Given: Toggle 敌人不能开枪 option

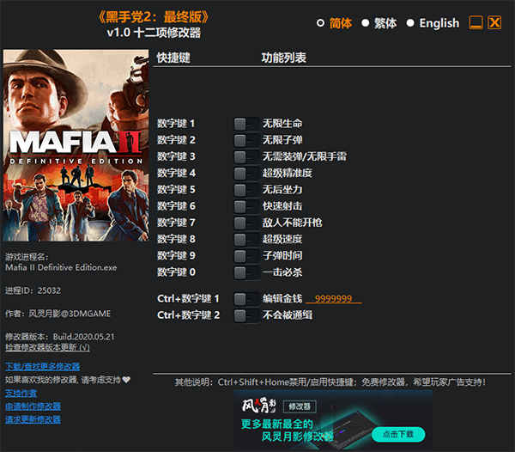Looking at the screenshot, I should [246, 223].
